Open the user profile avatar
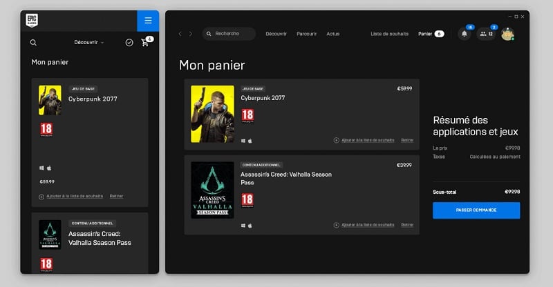This screenshot has height=287, width=553. click(x=507, y=34)
